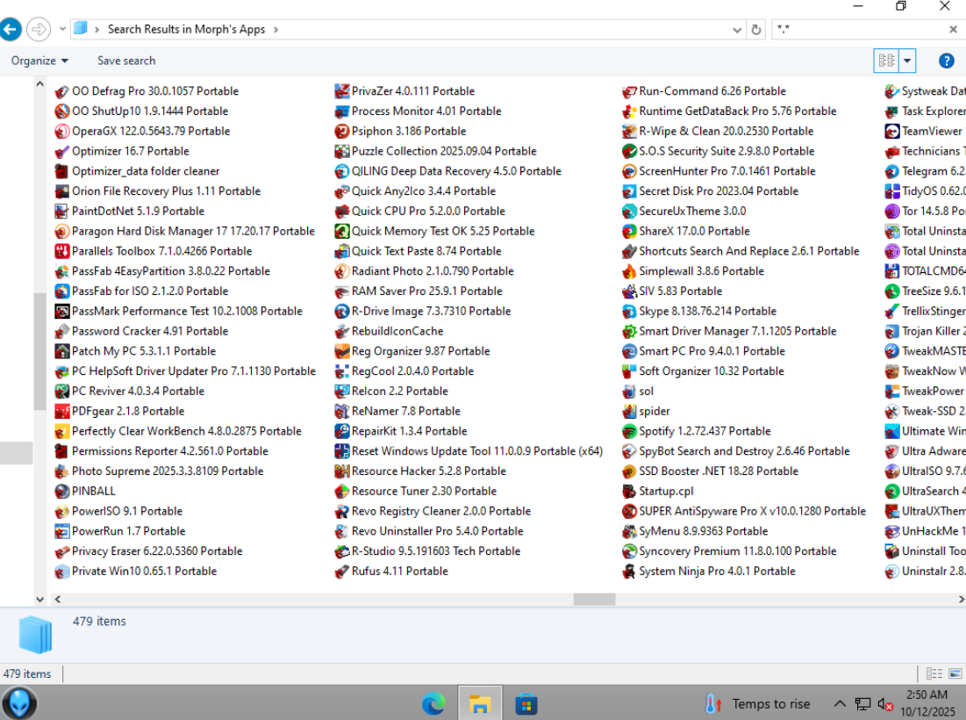
Task: Switch to details view in status bar
Action: pos(934,673)
